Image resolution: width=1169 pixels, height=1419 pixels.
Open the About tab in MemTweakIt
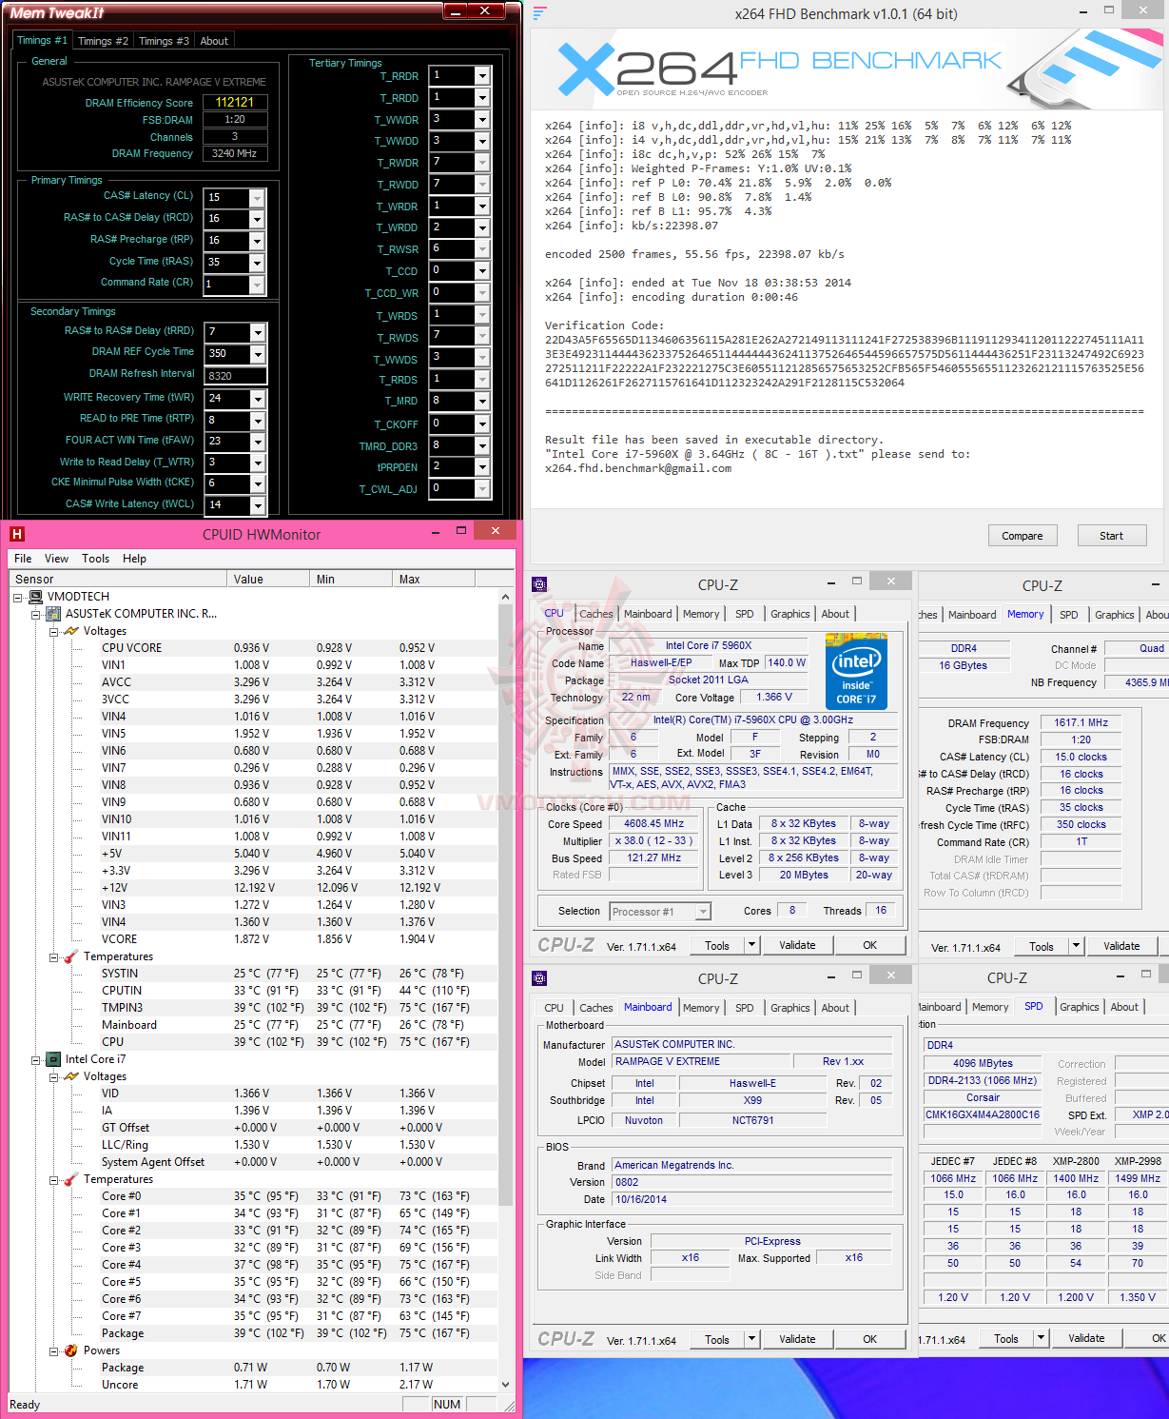point(214,41)
